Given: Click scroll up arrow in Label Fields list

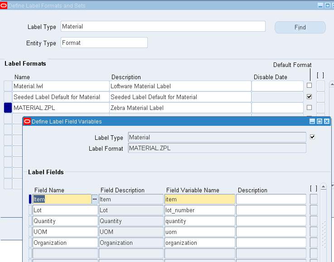Looking at the screenshot, I should 323,187.
